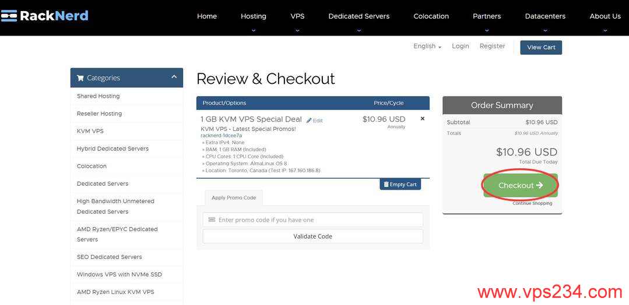Open the View Cart button
Viewport: 629px width, 305px height.
click(x=541, y=47)
